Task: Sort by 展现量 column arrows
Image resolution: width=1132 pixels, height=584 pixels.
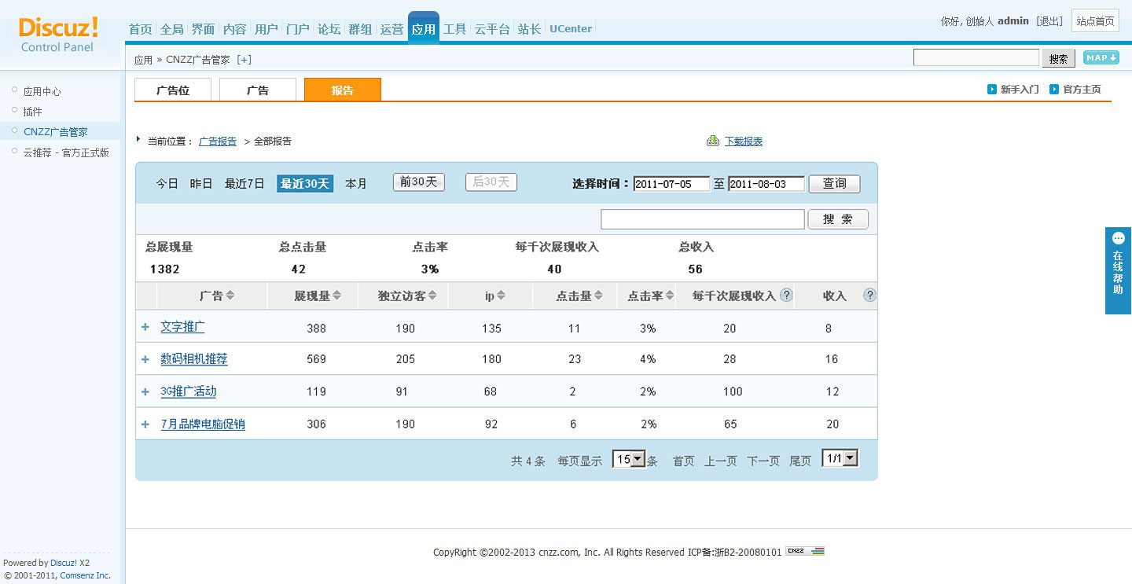Action: [336, 296]
